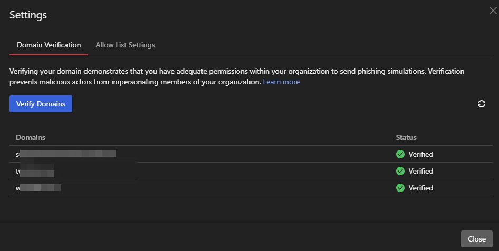Click the green checkmark in the third domain row
This screenshot has width=499, height=251.
[400, 188]
